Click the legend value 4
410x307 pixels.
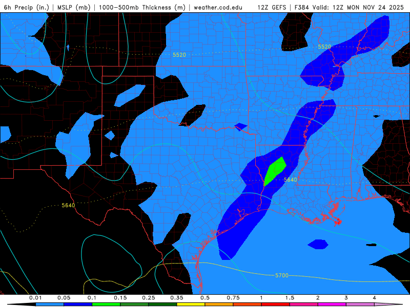(x=374, y=298)
